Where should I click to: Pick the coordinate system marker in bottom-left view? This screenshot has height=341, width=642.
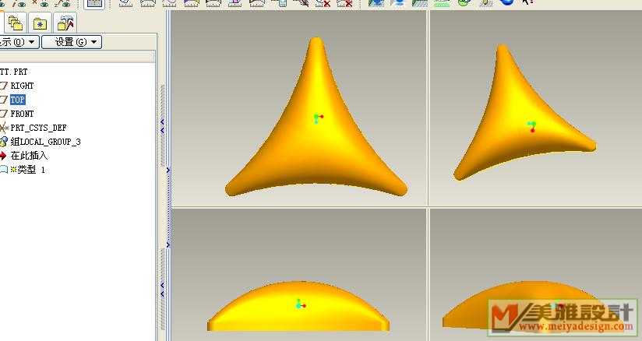pos(301,304)
